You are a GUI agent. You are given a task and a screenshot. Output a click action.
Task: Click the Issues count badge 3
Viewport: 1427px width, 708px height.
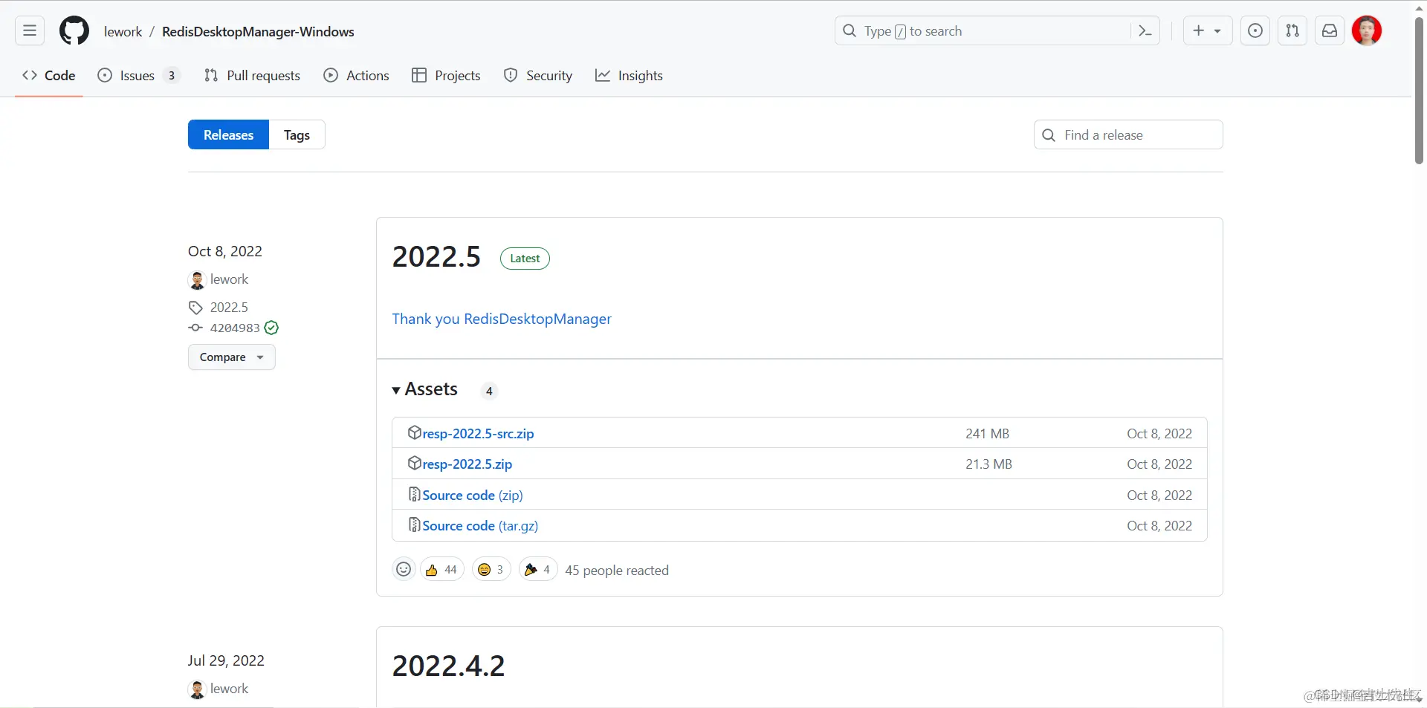tap(172, 76)
